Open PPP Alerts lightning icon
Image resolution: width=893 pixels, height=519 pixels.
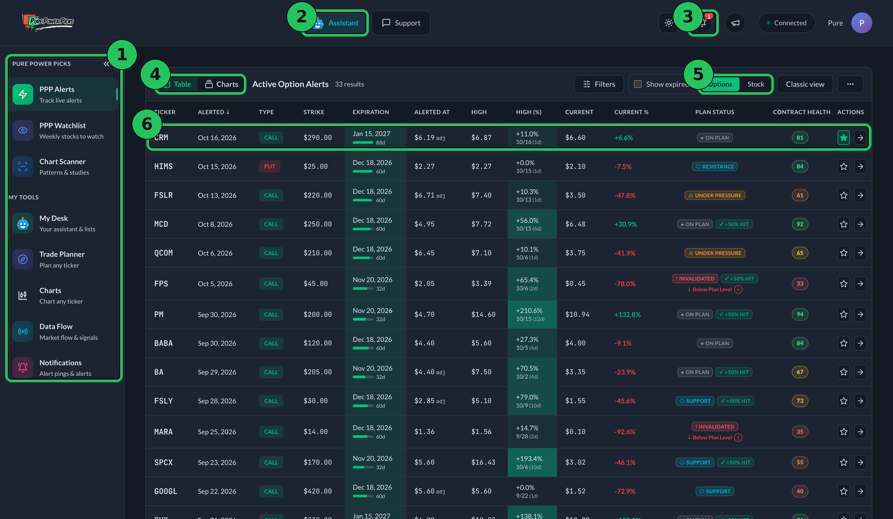(x=23, y=94)
